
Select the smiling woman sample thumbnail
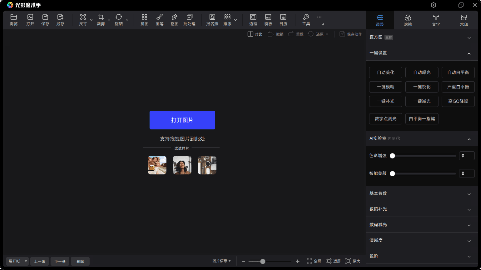(x=182, y=165)
